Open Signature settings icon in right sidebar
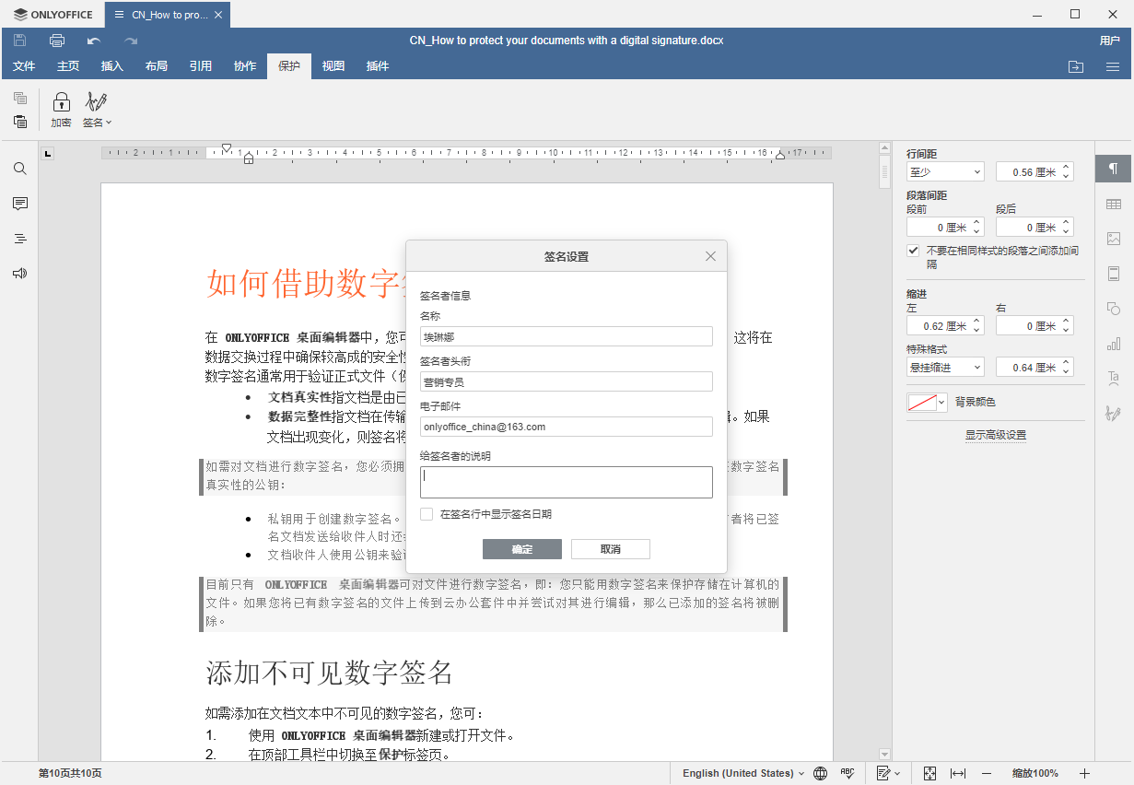 click(1114, 414)
